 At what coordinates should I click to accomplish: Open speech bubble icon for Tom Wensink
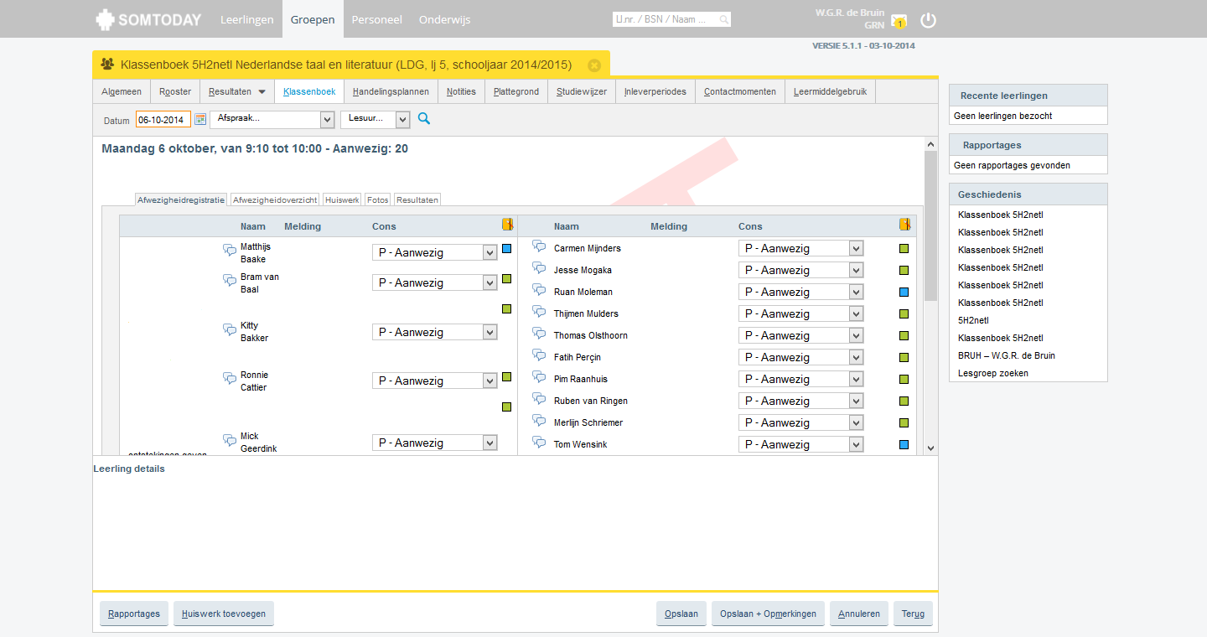539,443
